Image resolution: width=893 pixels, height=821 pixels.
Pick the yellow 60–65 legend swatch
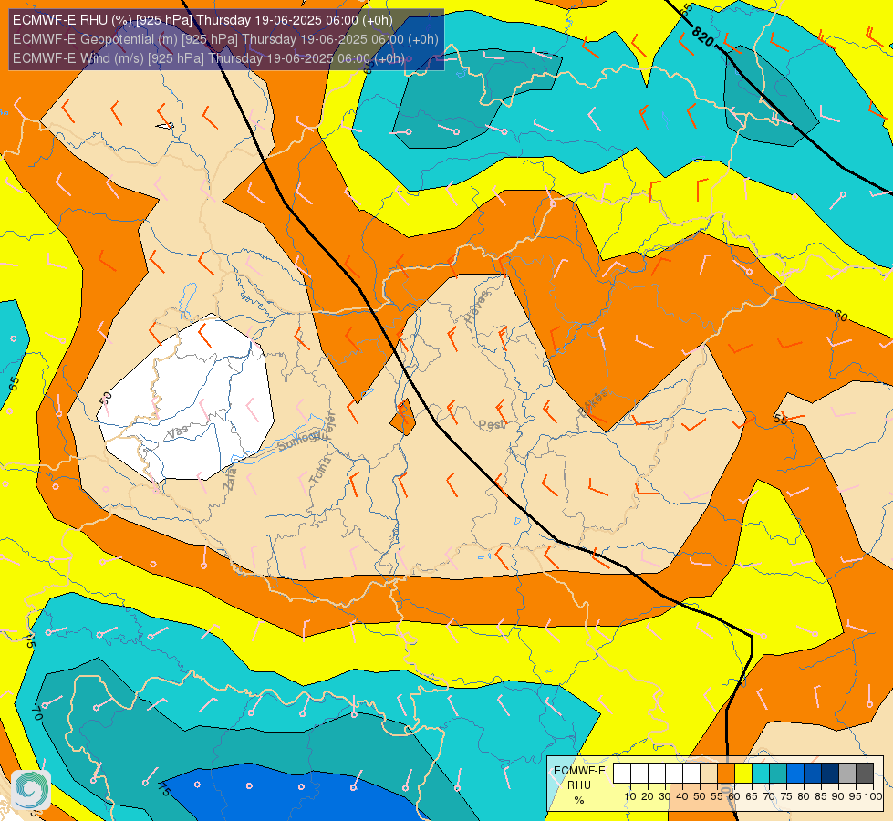coord(743,774)
